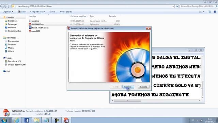
Task: Click the Windows Start button
Action: 4,120
